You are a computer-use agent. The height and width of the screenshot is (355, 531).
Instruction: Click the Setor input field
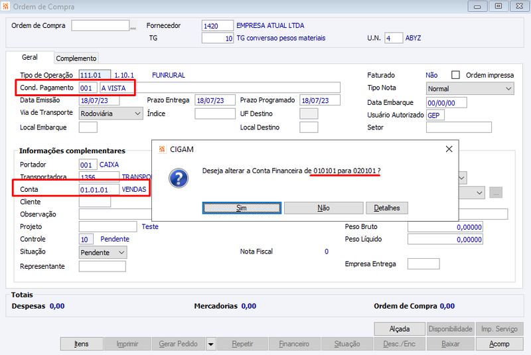coord(459,127)
